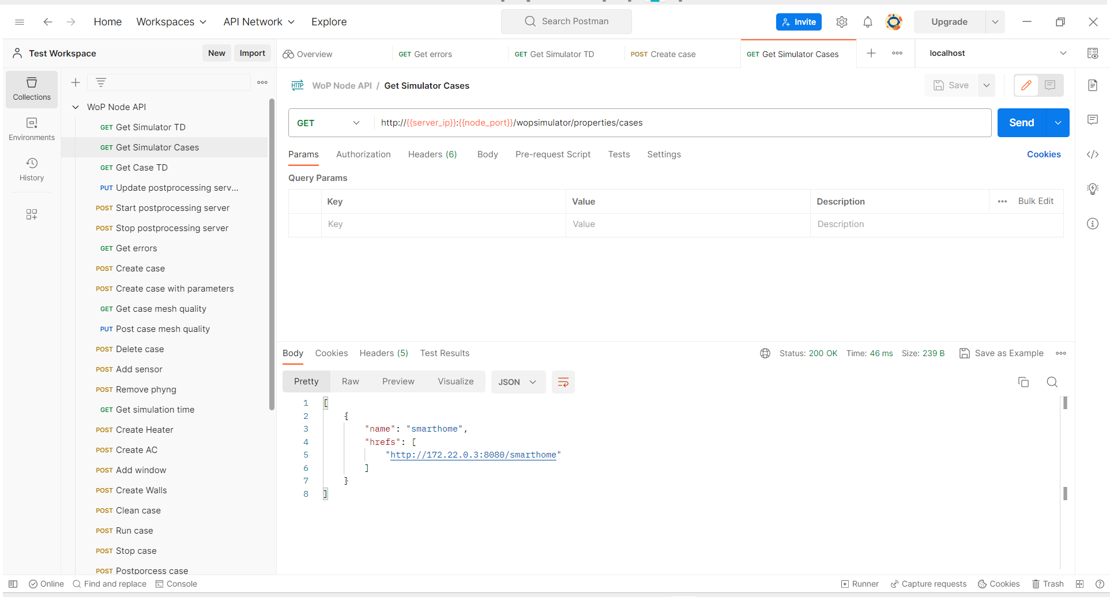
Task: Click the Cookies link
Action: click(1044, 154)
